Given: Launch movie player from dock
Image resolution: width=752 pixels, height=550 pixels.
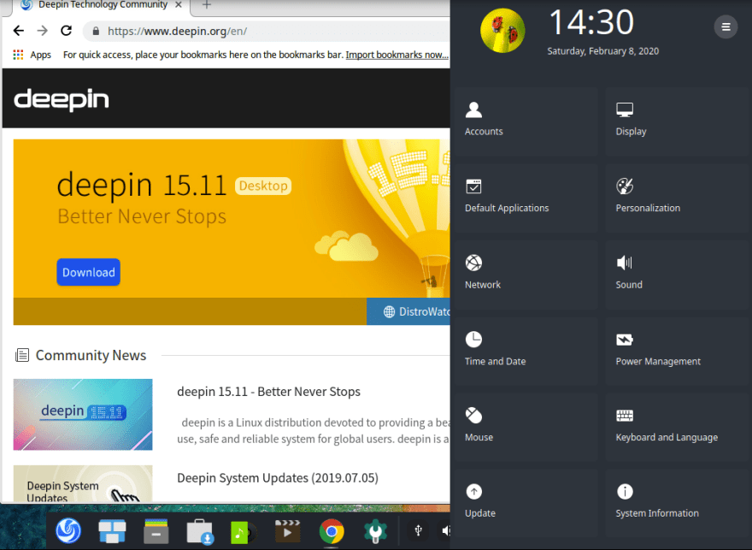Looking at the screenshot, I should point(287,531).
